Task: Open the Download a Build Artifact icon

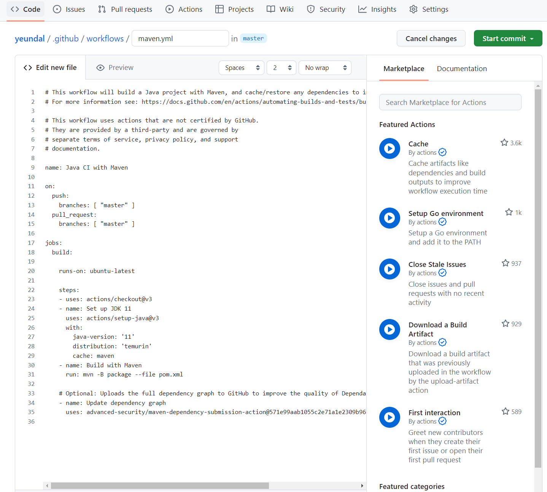Action: pyautogui.click(x=390, y=329)
